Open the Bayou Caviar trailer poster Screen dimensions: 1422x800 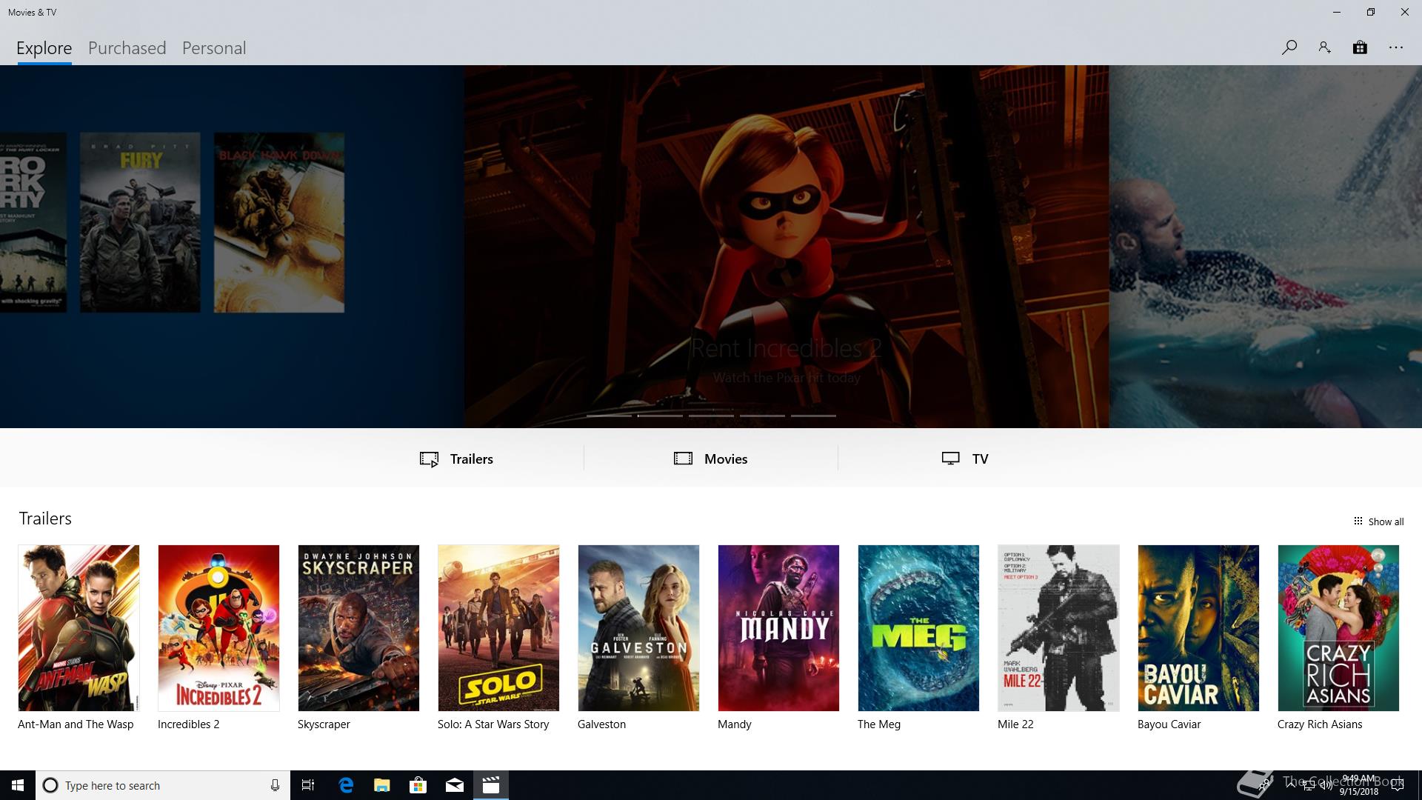click(x=1198, y=628)
